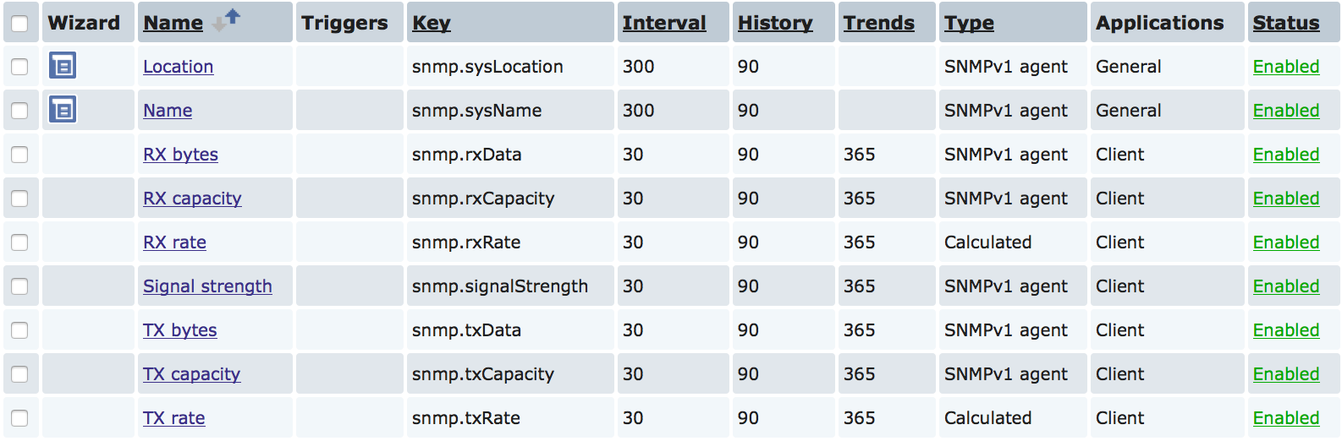Sort items by Interval header
Screen dimensions: 1342x441
pyautogui.click(x=664, y=23)
